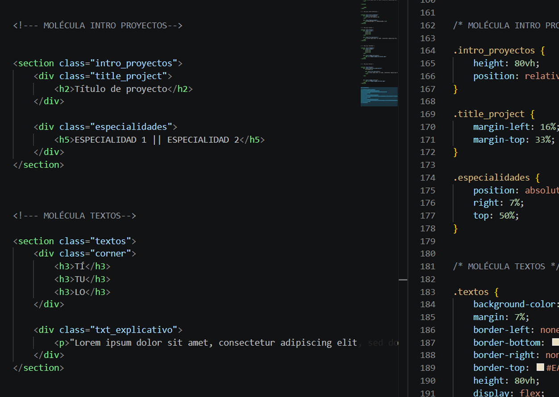
Task: Click the scrollbar marker beside the left editor
Action: tap(403, 280)
